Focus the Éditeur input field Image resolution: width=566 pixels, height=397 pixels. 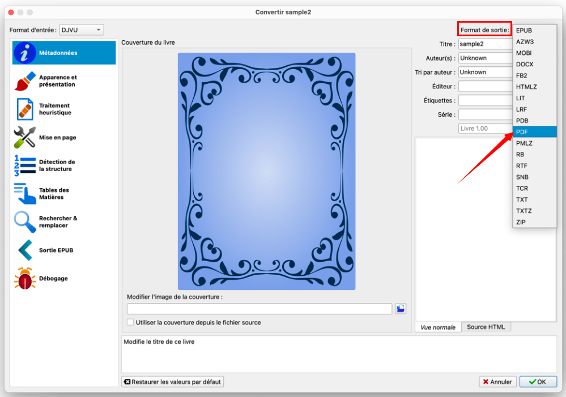485,86
